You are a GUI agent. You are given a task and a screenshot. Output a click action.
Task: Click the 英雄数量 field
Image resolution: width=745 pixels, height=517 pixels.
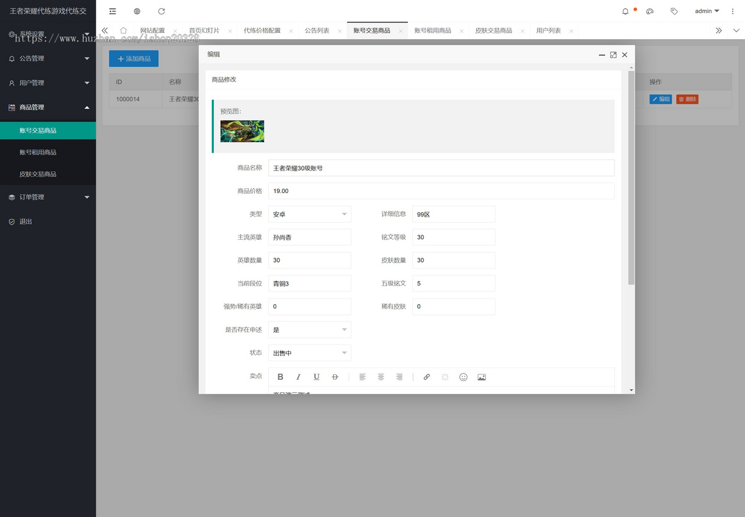310,260
